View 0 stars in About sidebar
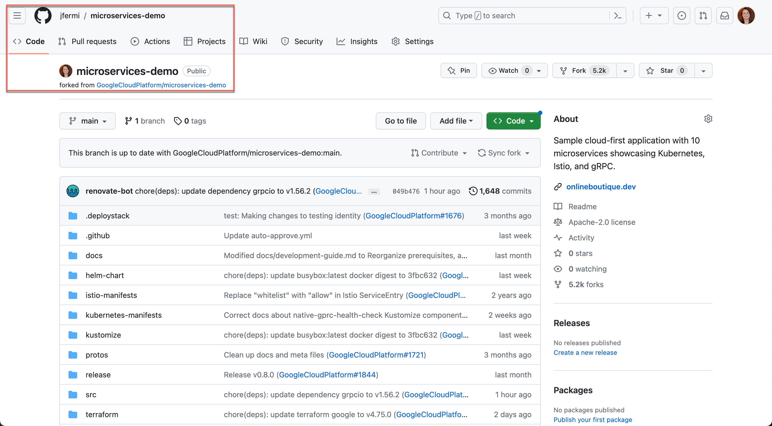Viewport: 772px width, 426px height. point(580,253)
